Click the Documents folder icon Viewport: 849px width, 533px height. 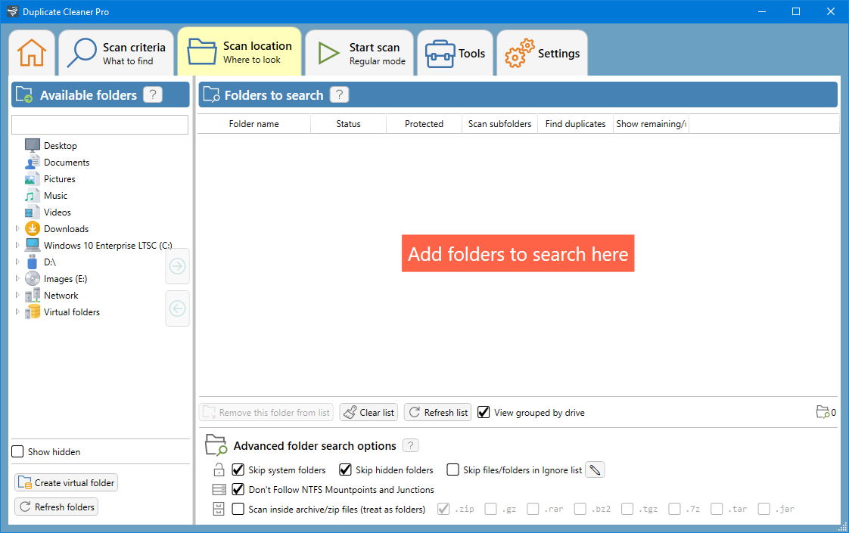pyautogui.click(x=33, y=162)
